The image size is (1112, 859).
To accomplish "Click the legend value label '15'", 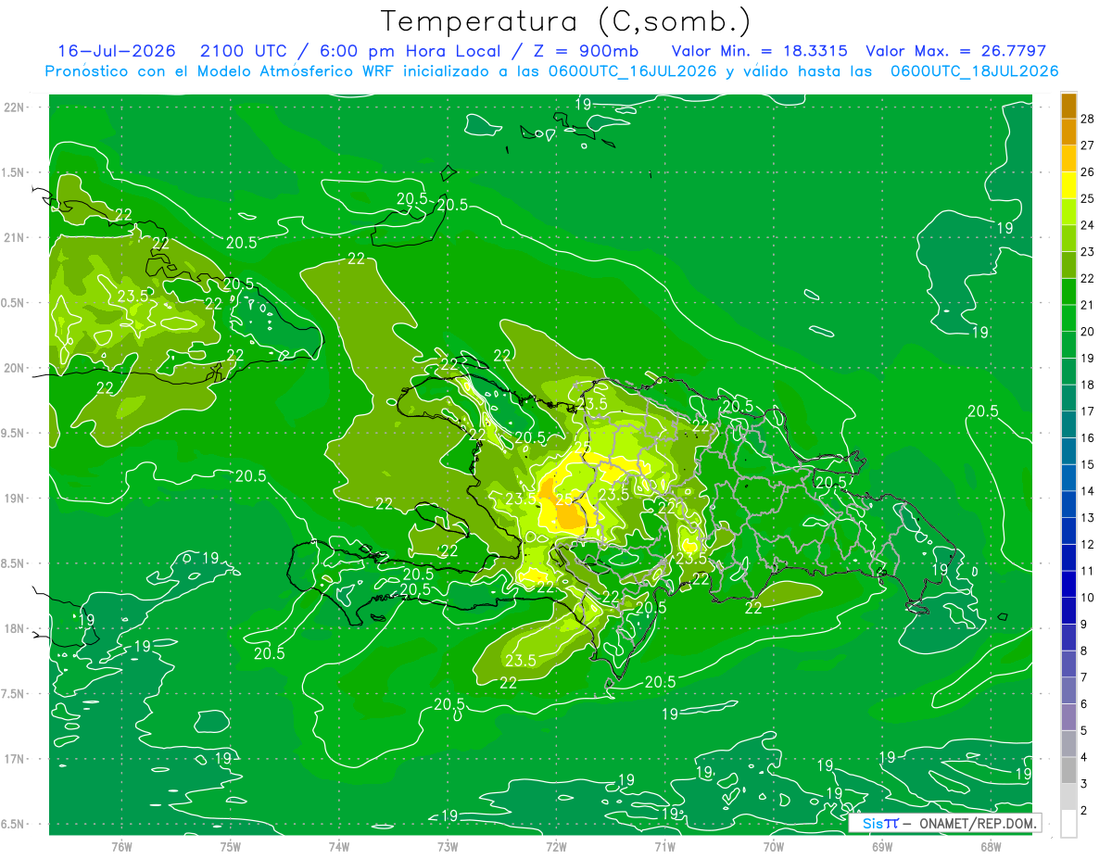I will tap(1088, 464).
